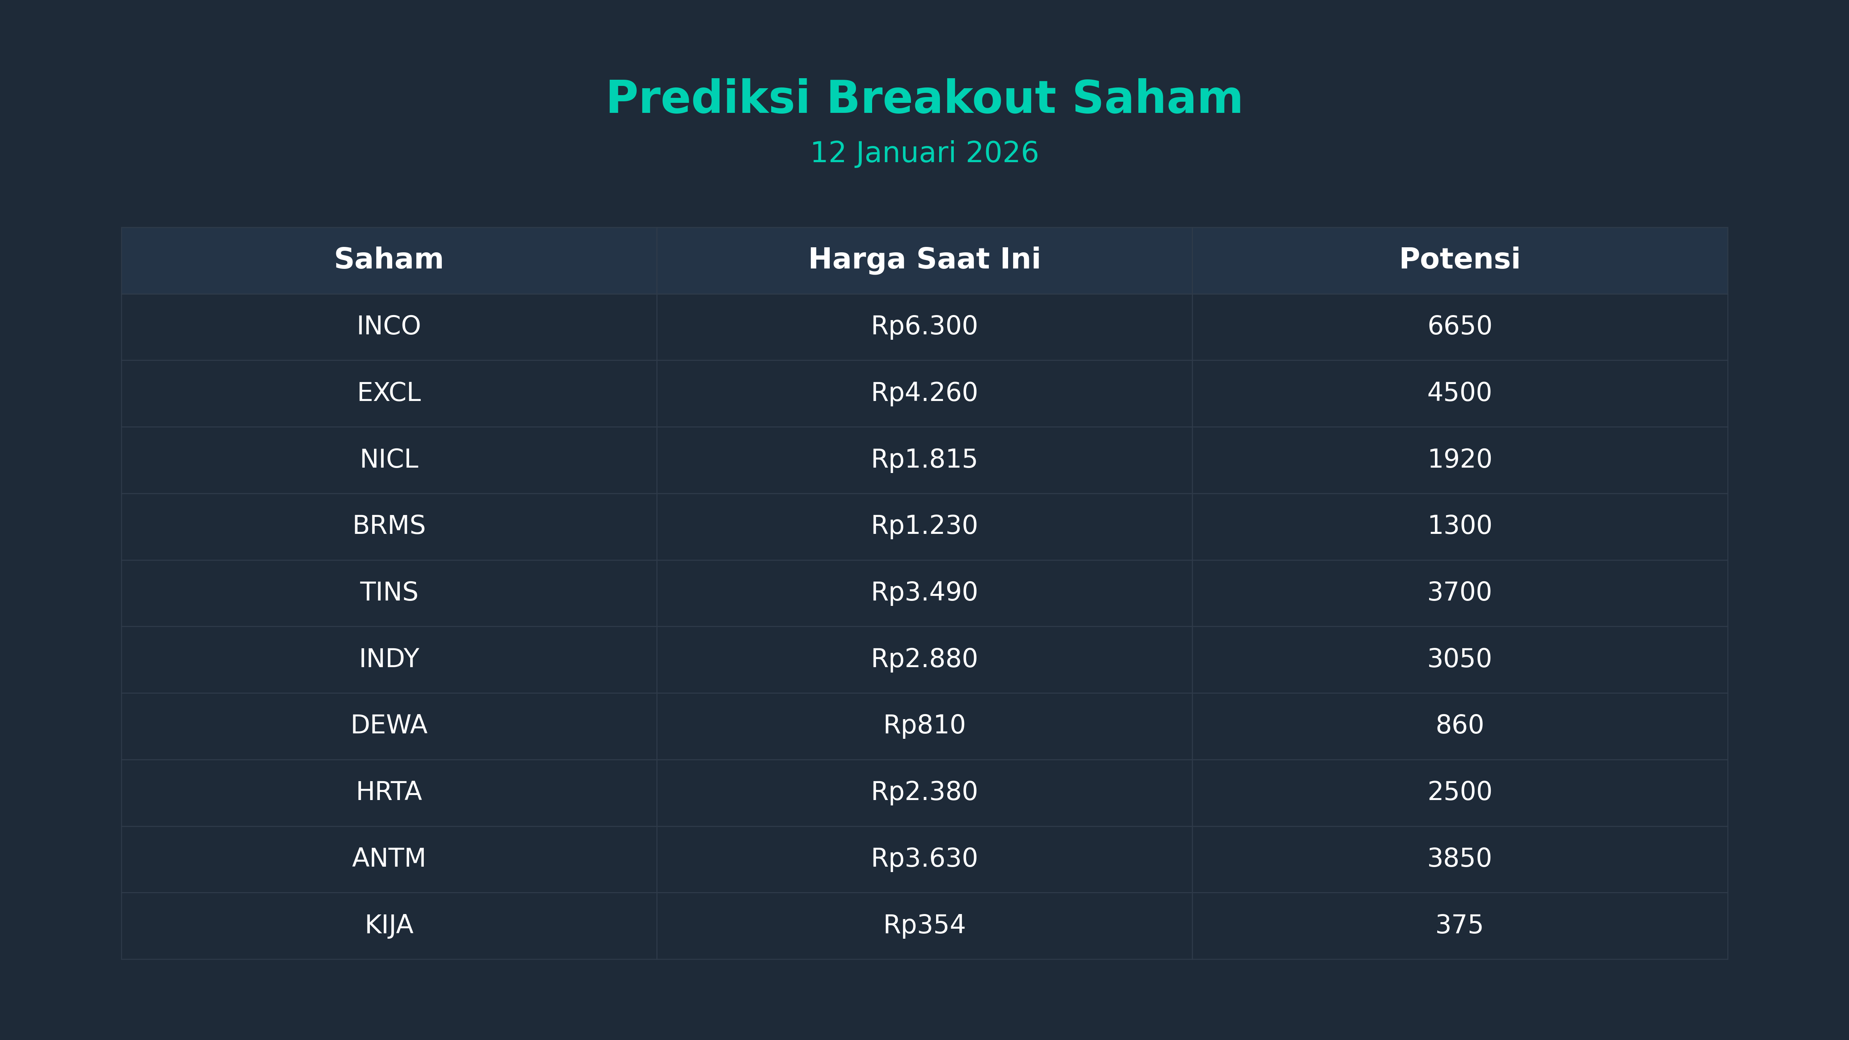The height and width of the screenshot is (1040, 1849).
Task: Select the Potensi column header
Action: (x=1459, y=259)
